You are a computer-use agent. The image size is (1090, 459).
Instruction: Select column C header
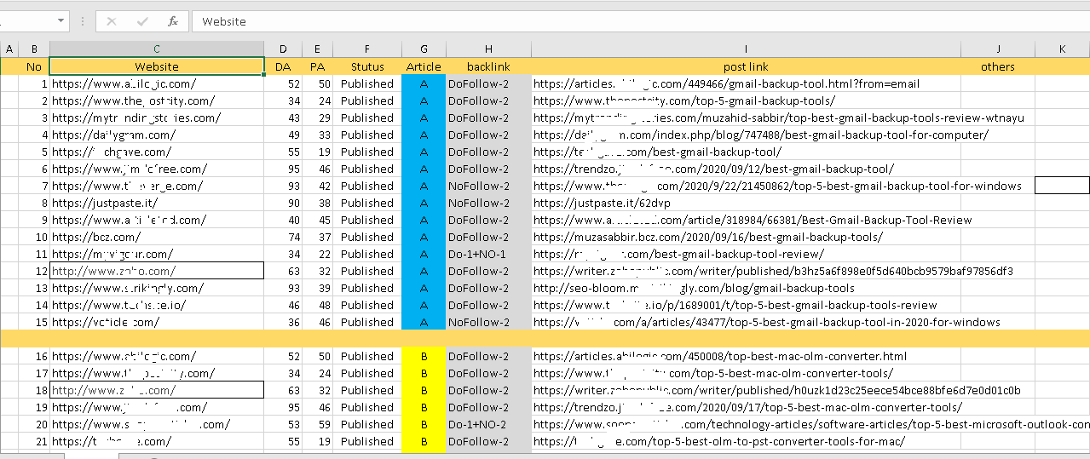point(157,49)
